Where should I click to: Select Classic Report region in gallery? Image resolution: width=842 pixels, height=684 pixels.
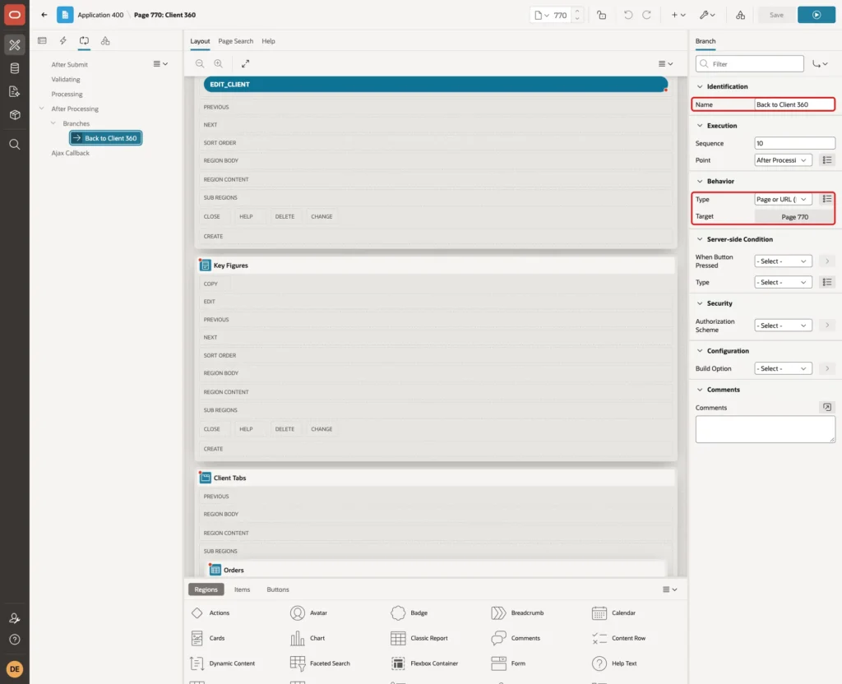(419, 638)
